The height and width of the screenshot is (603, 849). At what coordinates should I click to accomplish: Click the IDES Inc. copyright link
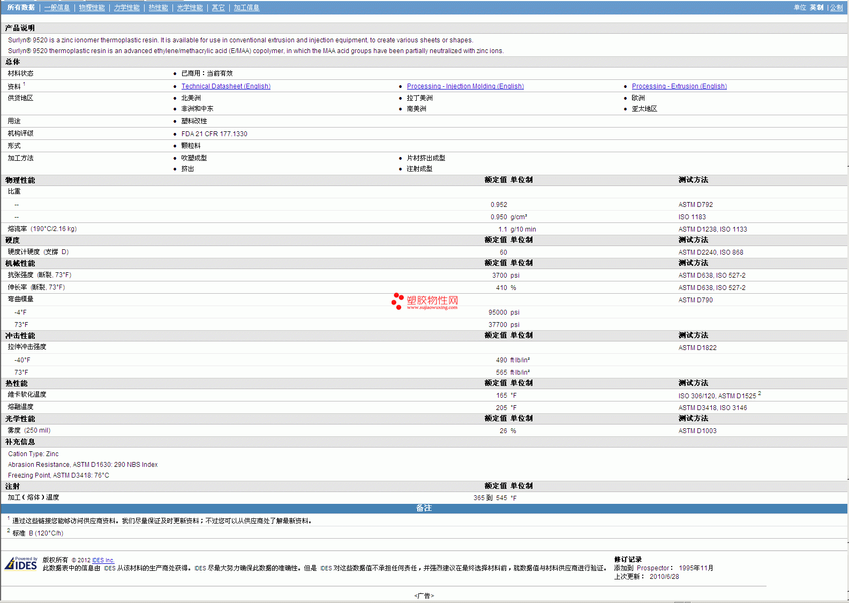pos(103,560)
